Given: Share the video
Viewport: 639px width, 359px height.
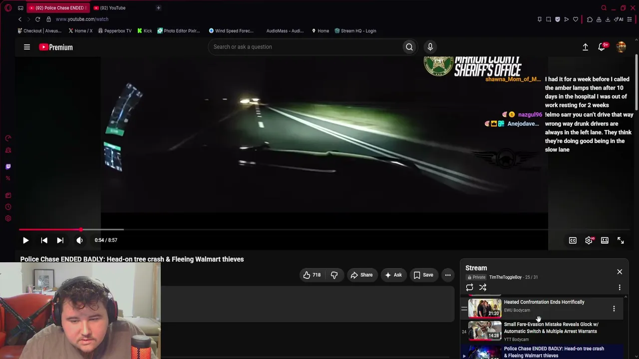Looking at the screenshot, I should pos(361,275).
